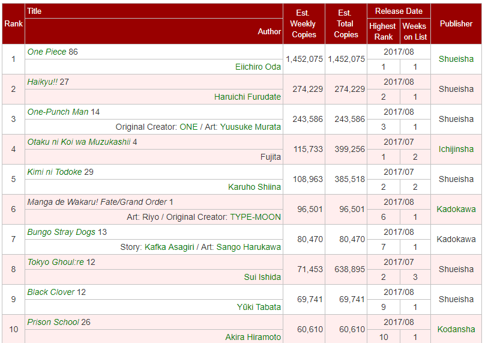The width and height of the screenshot is (485, 343).
Task: Select total copies value 399,256
Action: pyautogui.click(x=349, y=149)
